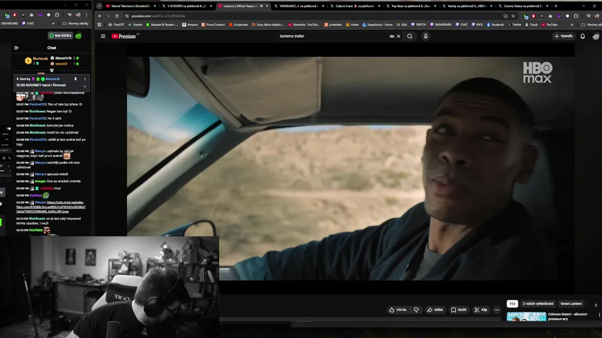The width and height of the screenshot is (602, 338).
Task: Open options for Crimson Desert video
Action: [x=599, y=315]
